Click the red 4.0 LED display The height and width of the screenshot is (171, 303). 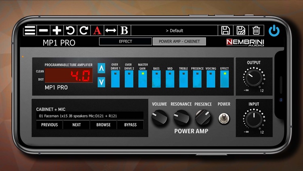pos(69,75)
